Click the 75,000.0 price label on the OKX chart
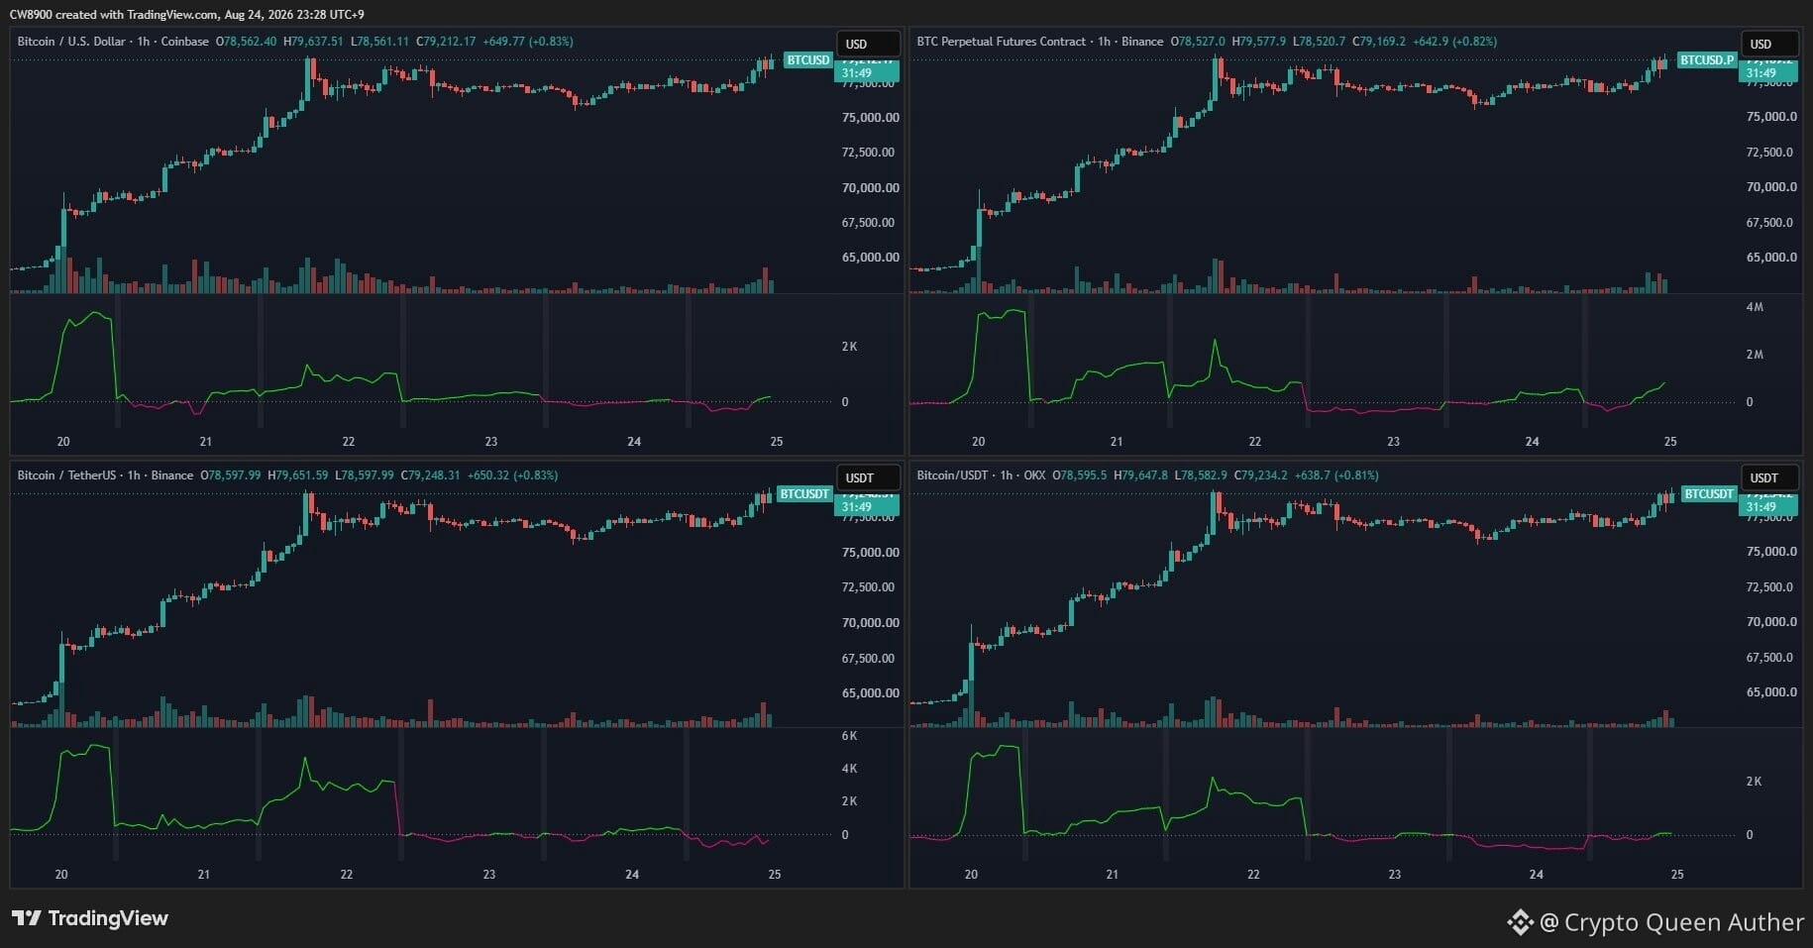 (1771, 552)
